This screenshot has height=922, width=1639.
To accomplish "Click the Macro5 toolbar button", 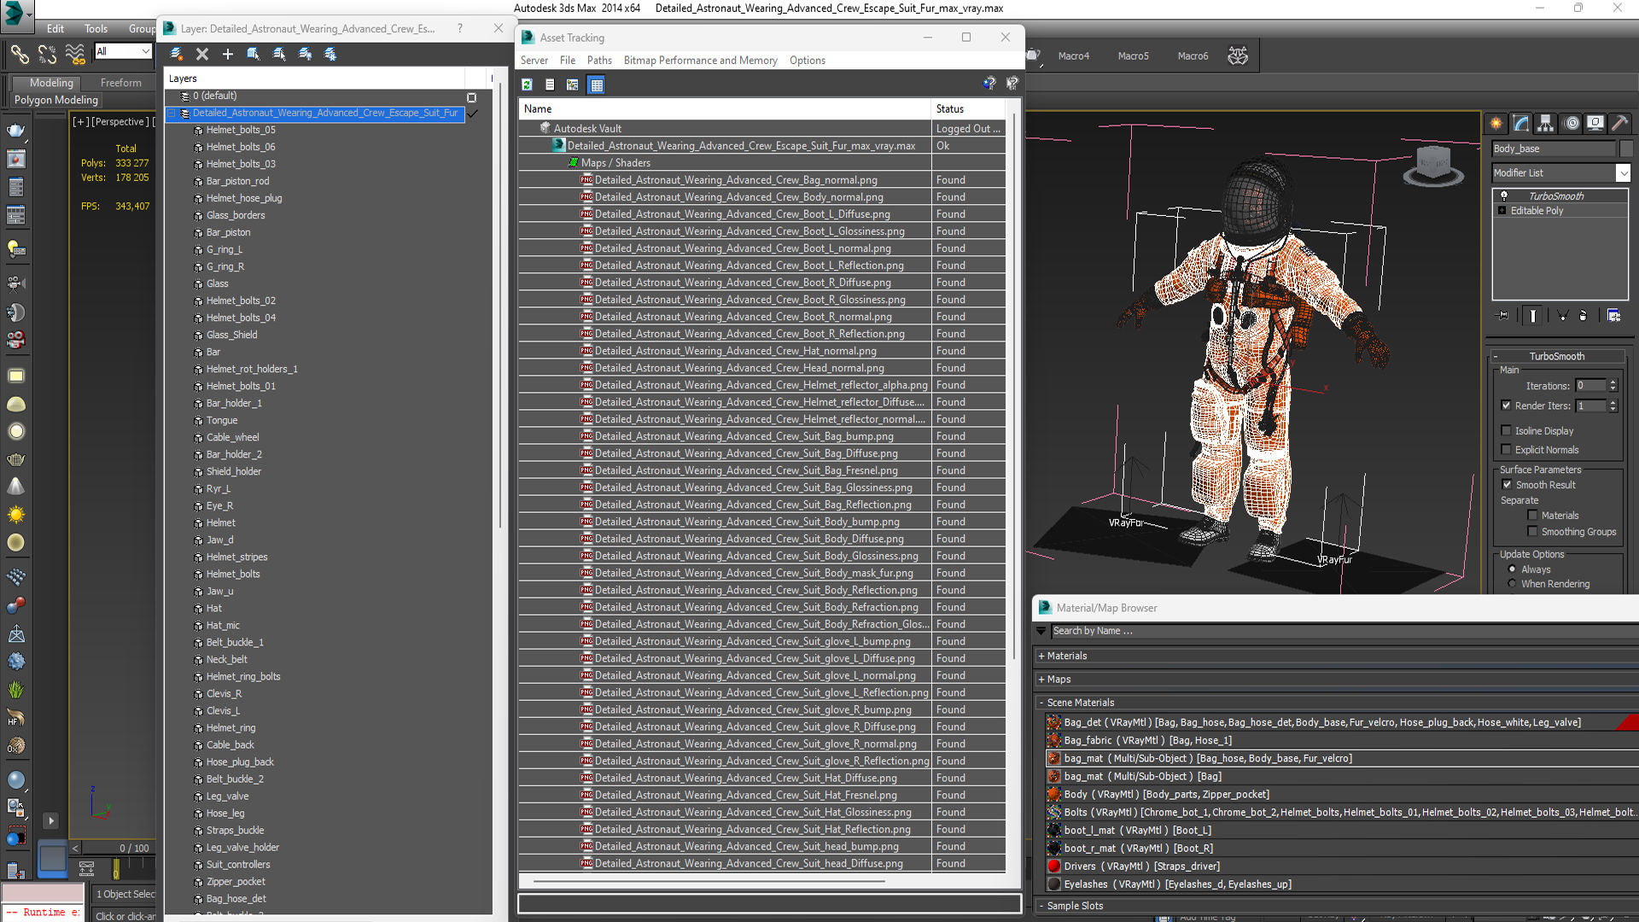I will (1134, 56).
